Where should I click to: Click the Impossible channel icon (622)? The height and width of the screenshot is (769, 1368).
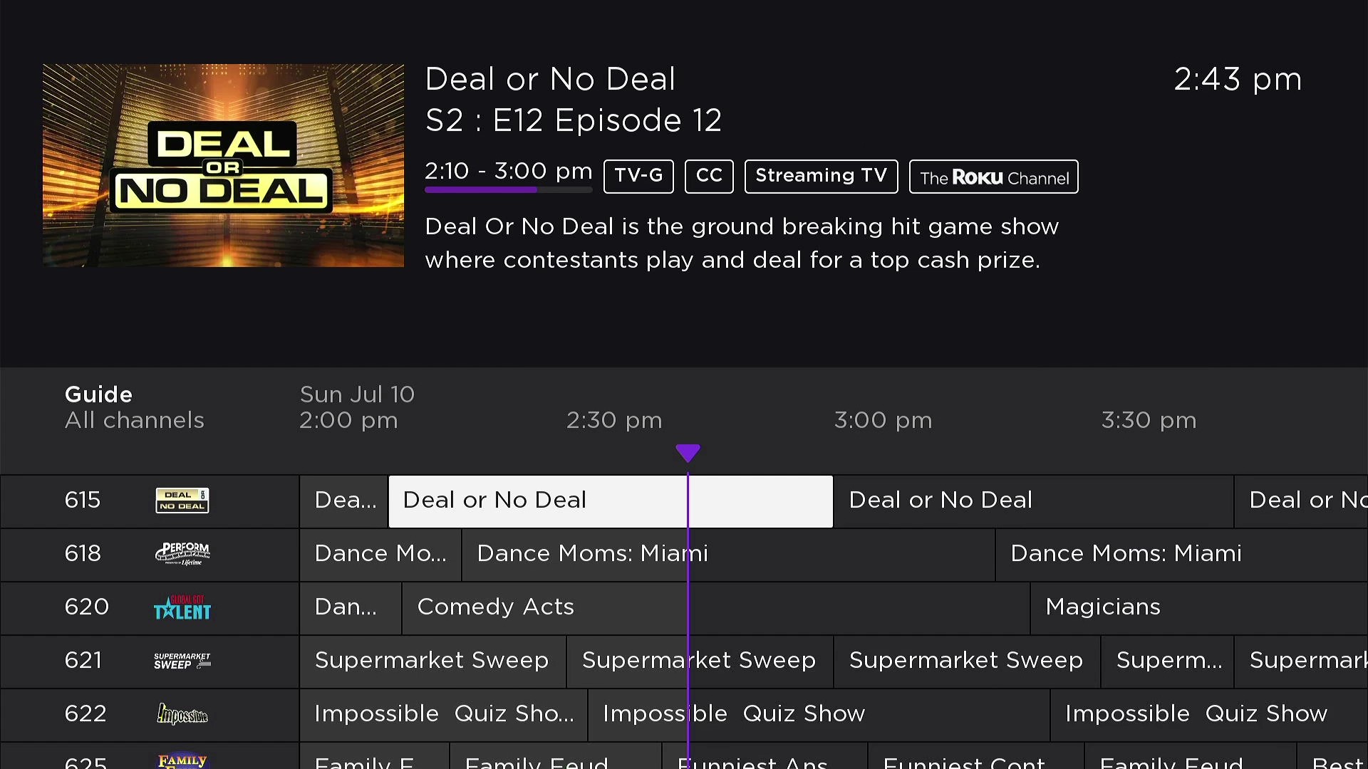(182, 713)
